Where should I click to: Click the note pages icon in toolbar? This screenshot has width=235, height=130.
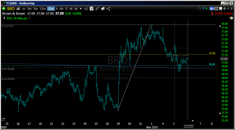pyautogui.click(x=103, y=9)
